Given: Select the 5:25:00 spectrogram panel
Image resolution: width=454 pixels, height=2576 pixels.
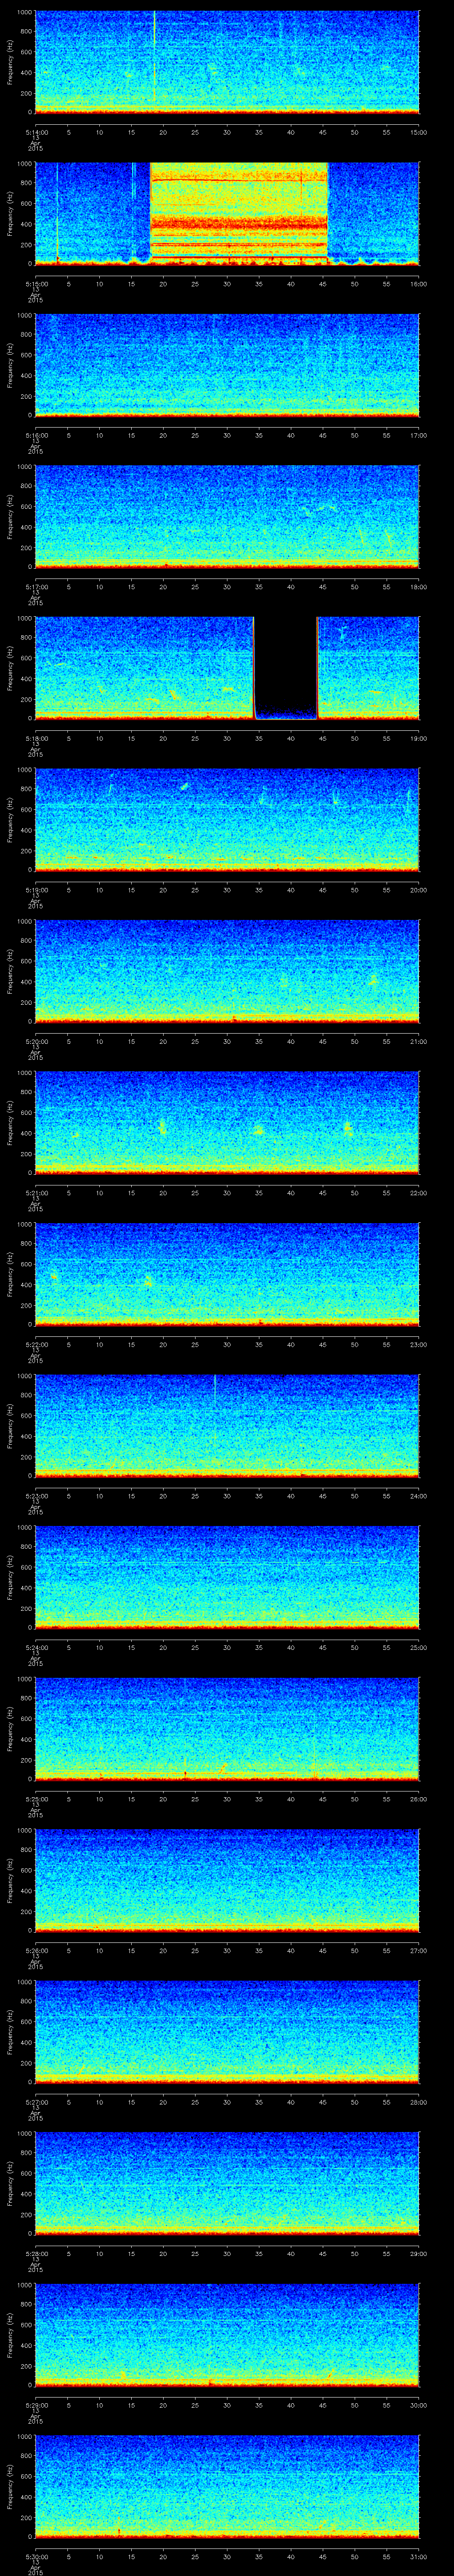Looking at the screenshot, I should click(227, 1729).
